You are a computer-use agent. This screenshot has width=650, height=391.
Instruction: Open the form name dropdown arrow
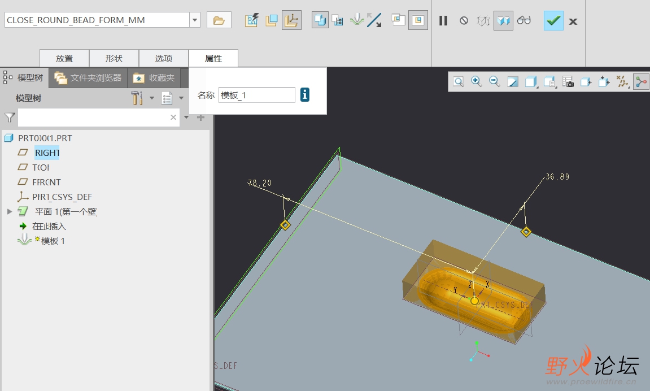195,20
